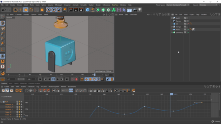Open the RealFlow menu
Image resolution: width=221 pixels, height=124 pixels.
(115, 5)
